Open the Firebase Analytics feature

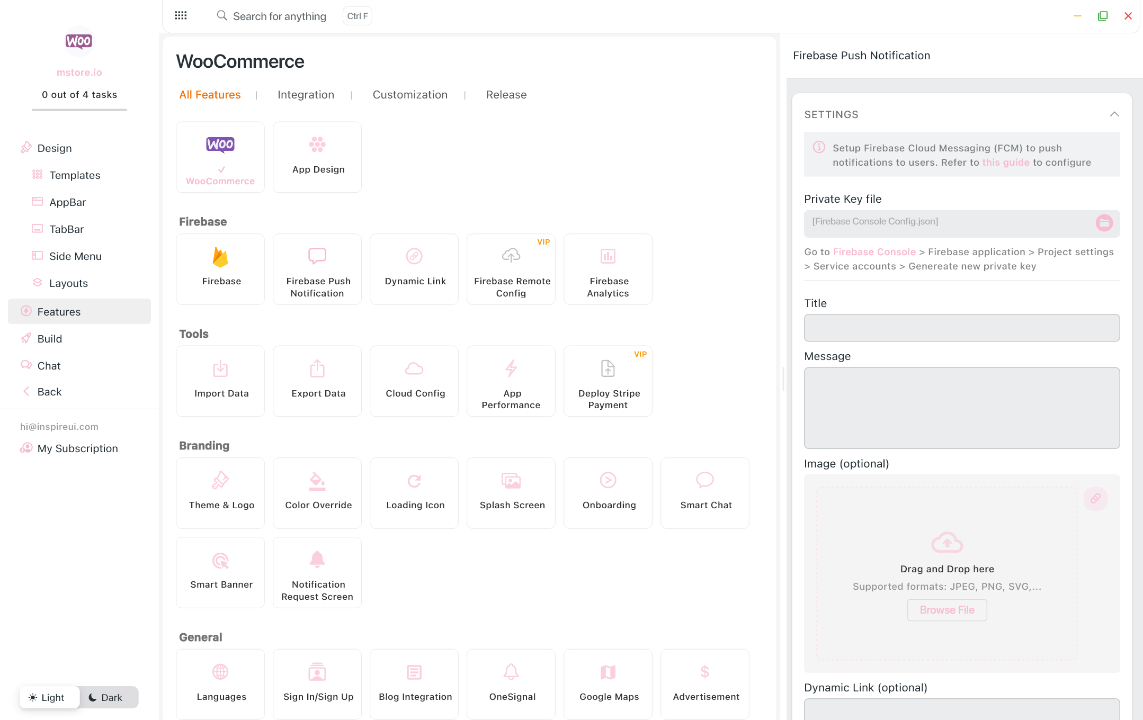click(x=608, y=269)
